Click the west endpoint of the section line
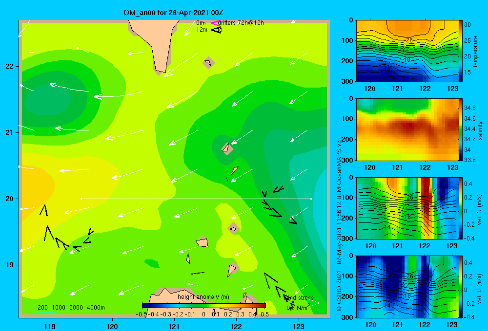The image size is (488, 331). pyautogui.click(x=81, y=199)
